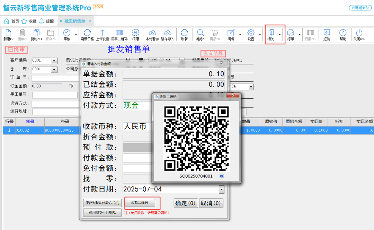Click the 付款金额 input field
This screenshot has height=230, width=374.
[x=137, y=158]
